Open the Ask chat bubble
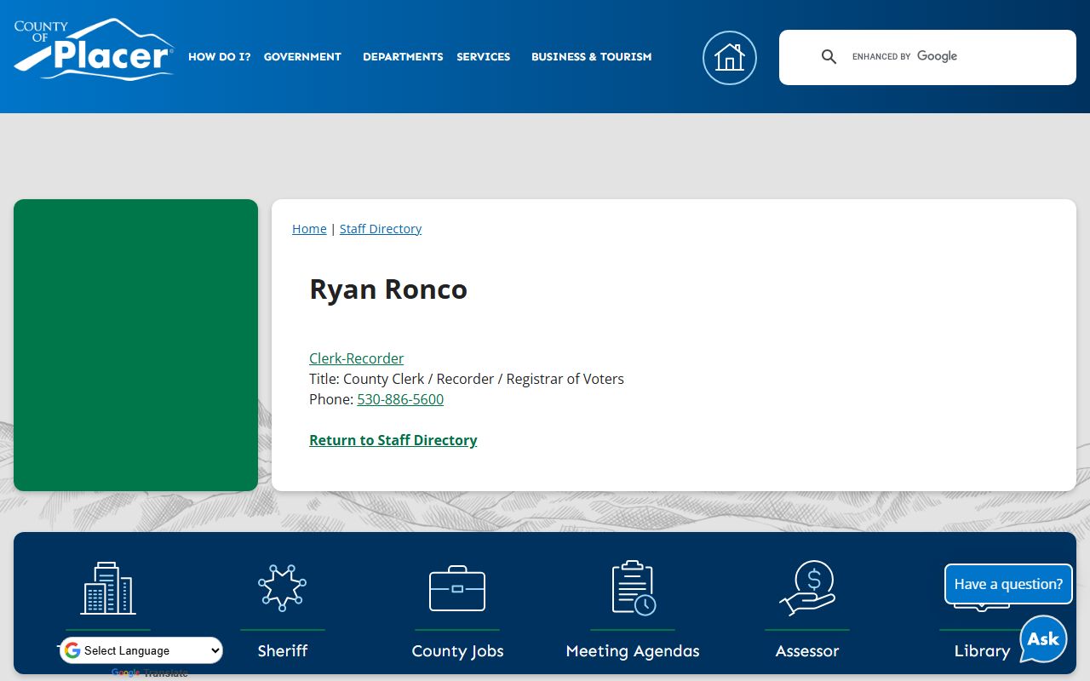The image size is (1090, 681). click(1043, 639)
